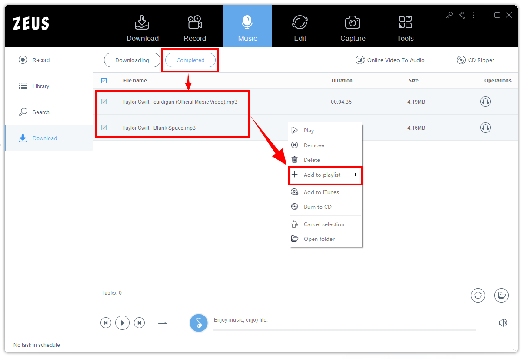Launch the CD Ripper

click(476, 60)
